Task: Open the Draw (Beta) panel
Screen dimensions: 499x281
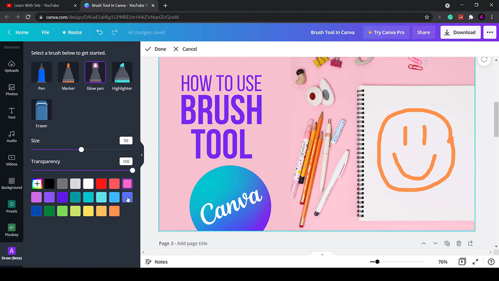Action: (12, 254)
